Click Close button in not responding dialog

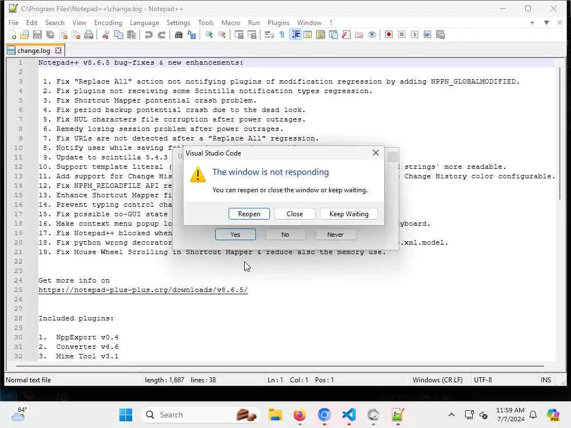pyautogui.click(x=294, y=214)
